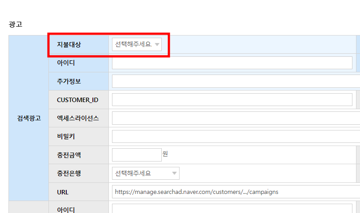
Task: Click the CUSTOMER_ID row label
Action: click(x=77, y=100)
